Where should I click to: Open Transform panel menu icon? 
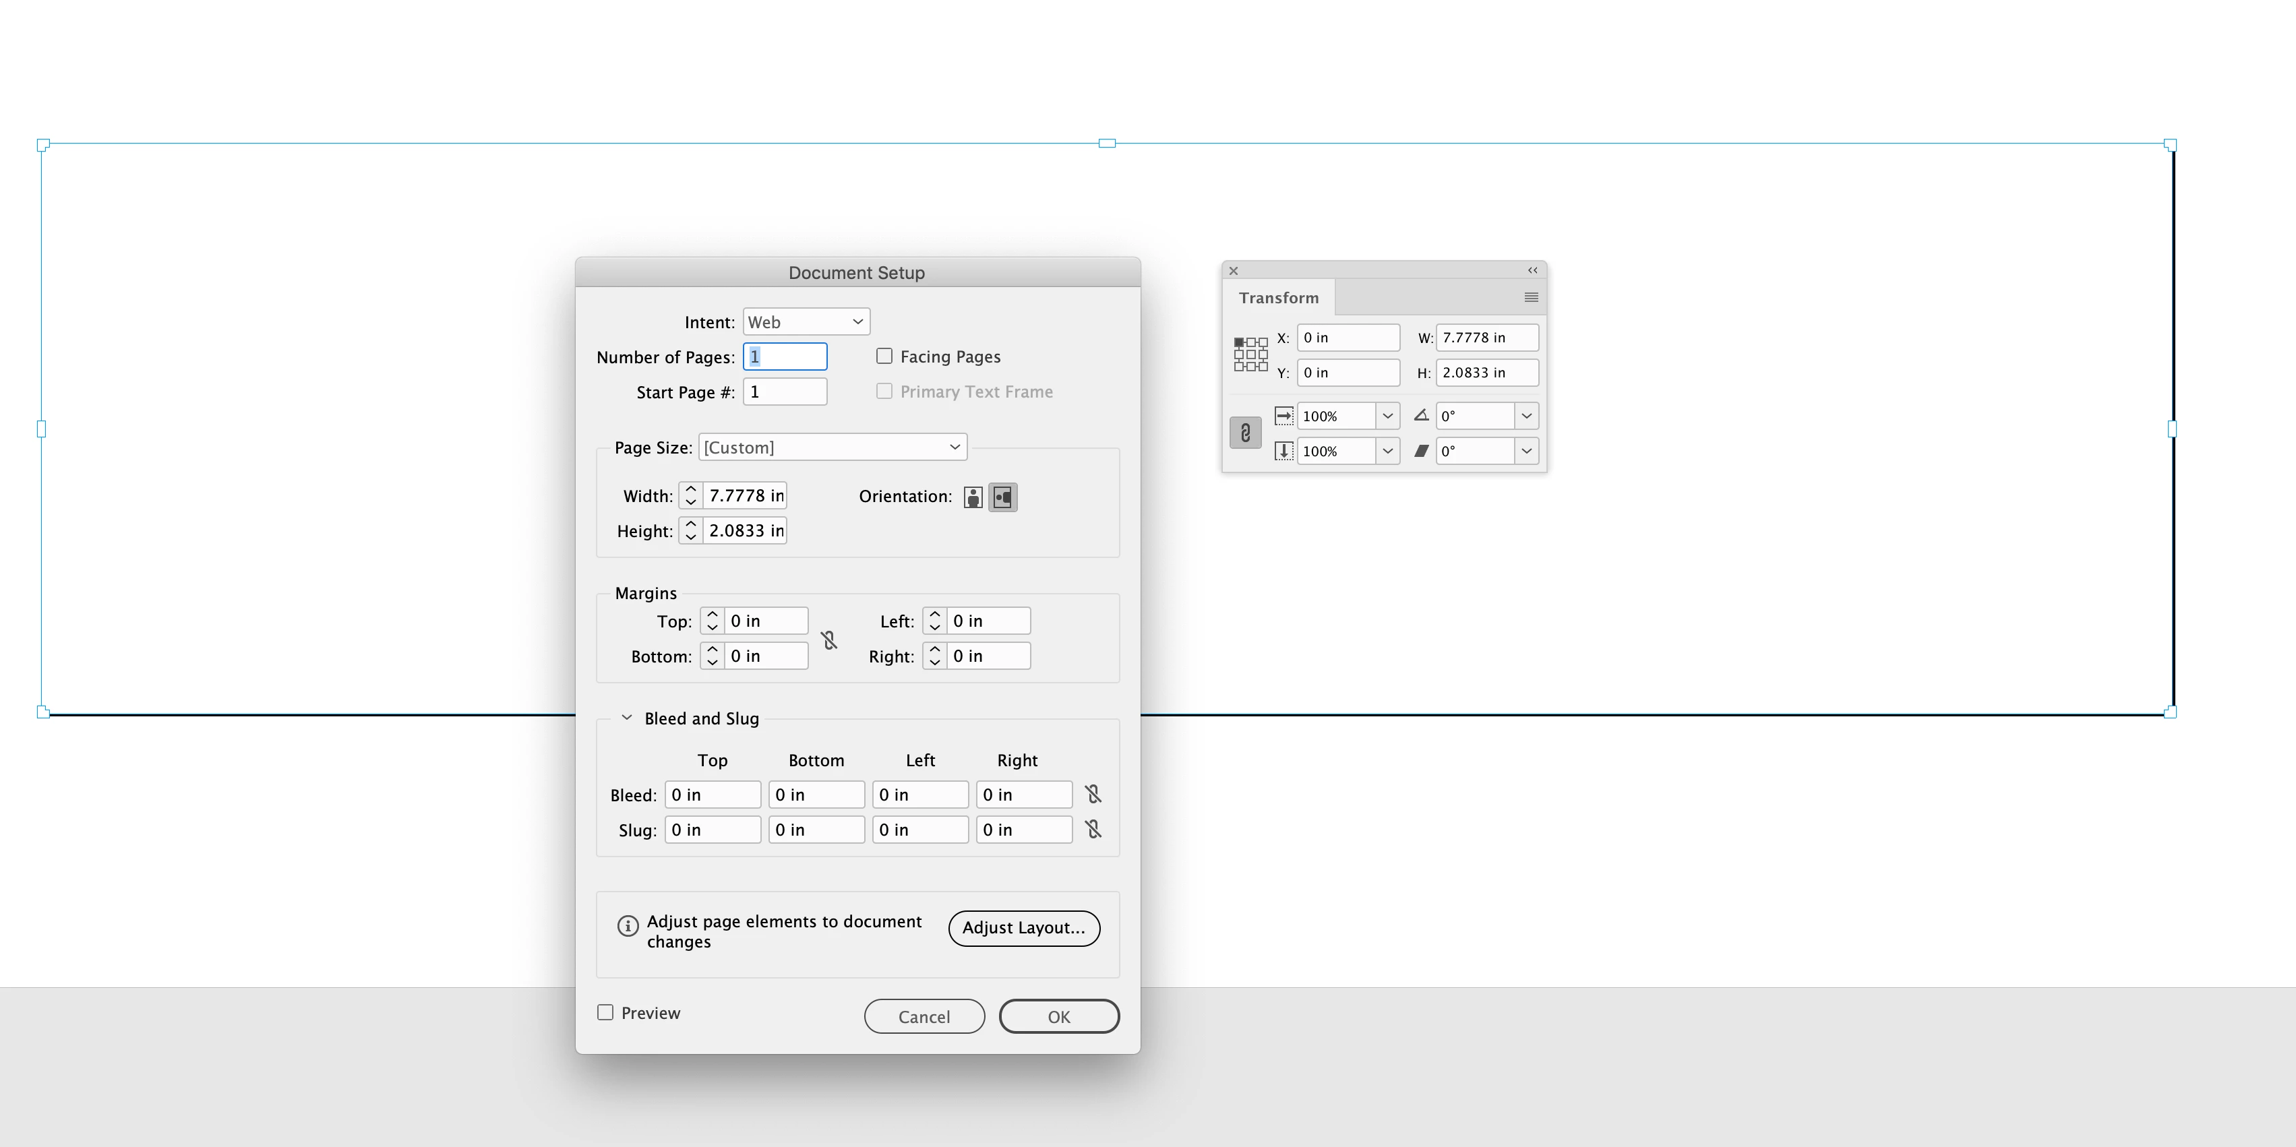(x=1532, y=298)
